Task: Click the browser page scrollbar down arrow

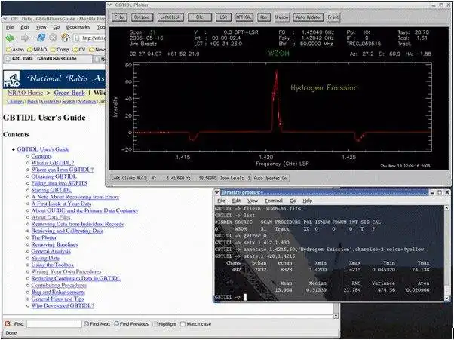Action: pyautogui.click(x=336, y=316)
